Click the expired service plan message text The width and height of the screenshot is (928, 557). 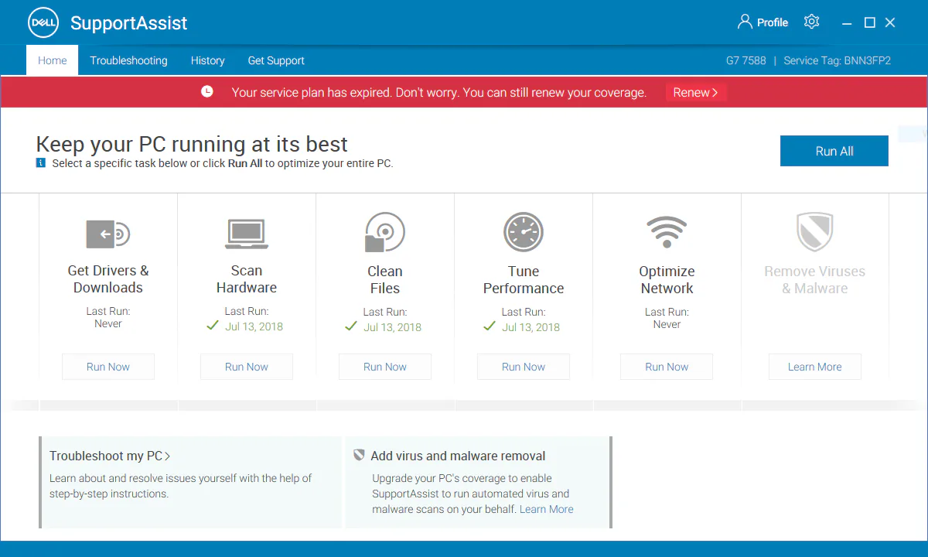pos(439,92)
